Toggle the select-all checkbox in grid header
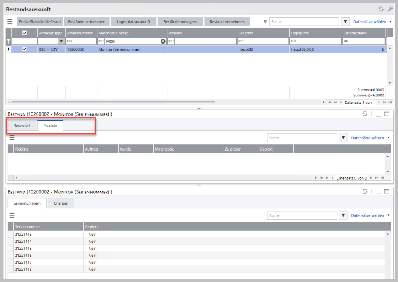 [x=24, y=33]
